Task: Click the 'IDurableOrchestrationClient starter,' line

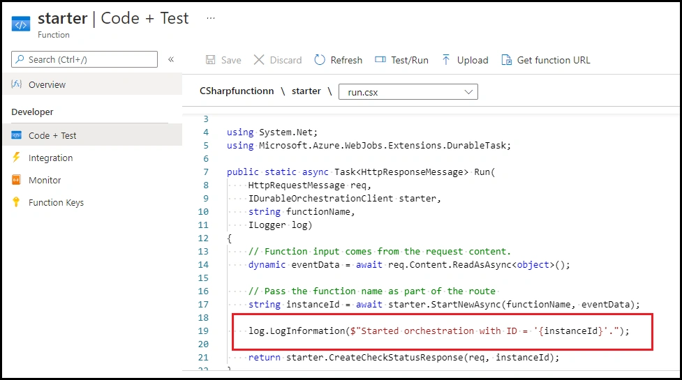Action: pos(344,199)
